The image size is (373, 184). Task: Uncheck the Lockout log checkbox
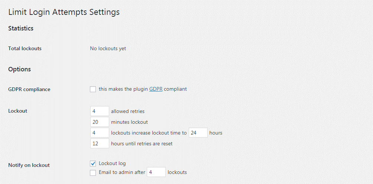93,164
